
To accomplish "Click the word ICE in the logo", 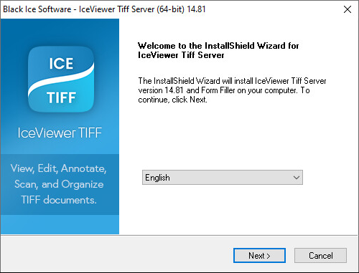I will coord(61,64).
